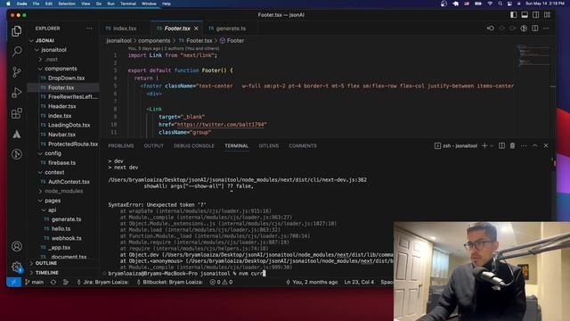This screenshot has height=321, width=570.
Task: Toggle secondary side bar layout icon
Action: coord(536,15)
